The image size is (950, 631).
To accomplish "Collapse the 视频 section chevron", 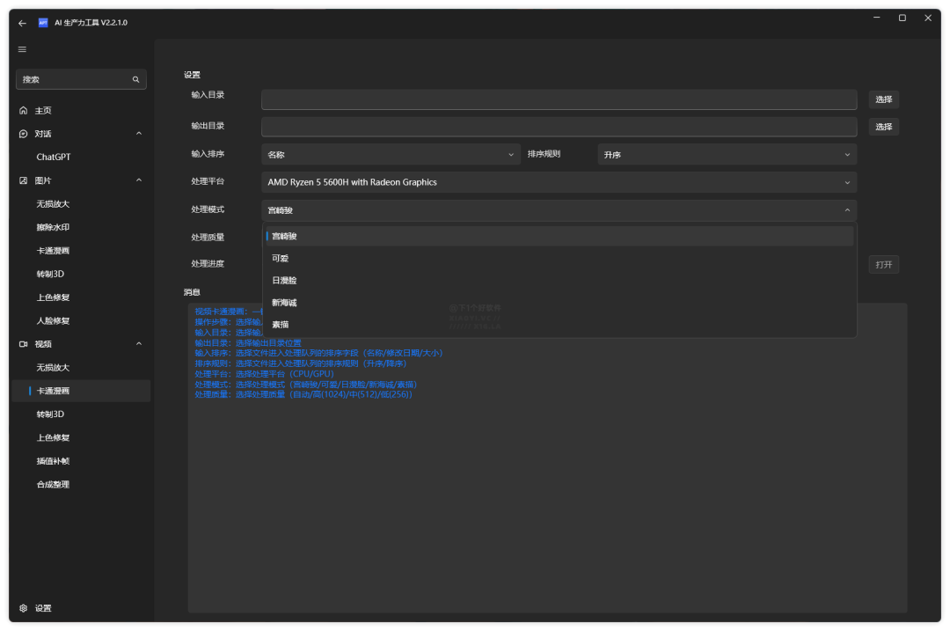I will click(139, 344).
